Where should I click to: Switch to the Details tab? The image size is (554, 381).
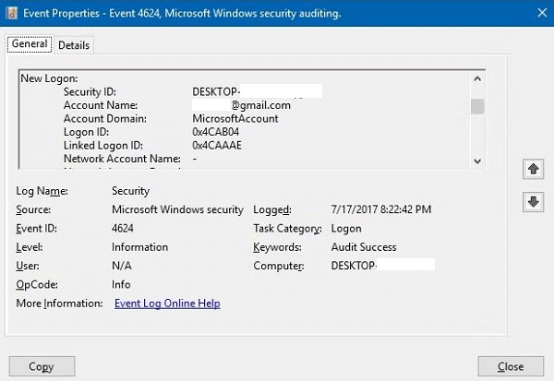[74, 45]
